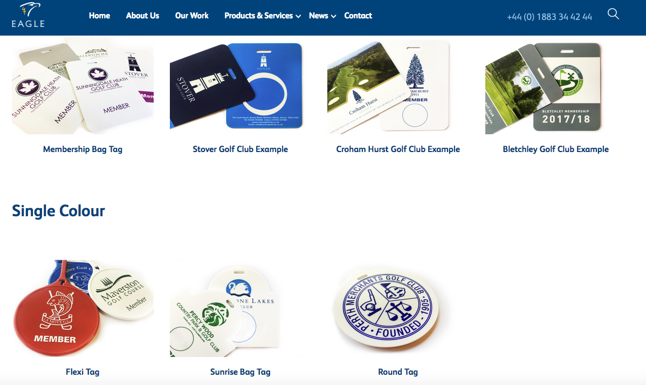Open the Our Work menu item
Image resolution: width=646 pixels, height=385 pixels.
191,16
